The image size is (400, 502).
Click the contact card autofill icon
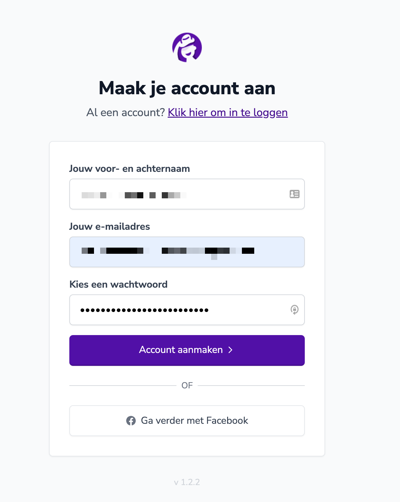(x=294, y=194)
